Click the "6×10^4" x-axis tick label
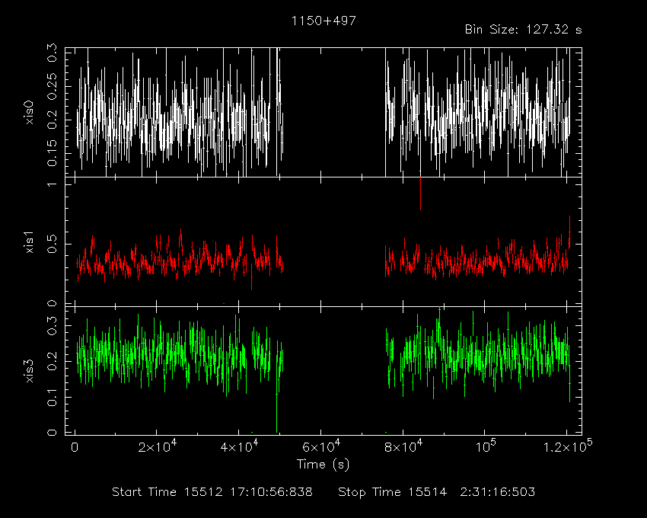This screenshot has height=518, width=647. pyautogui.click(x=321, y=446)
